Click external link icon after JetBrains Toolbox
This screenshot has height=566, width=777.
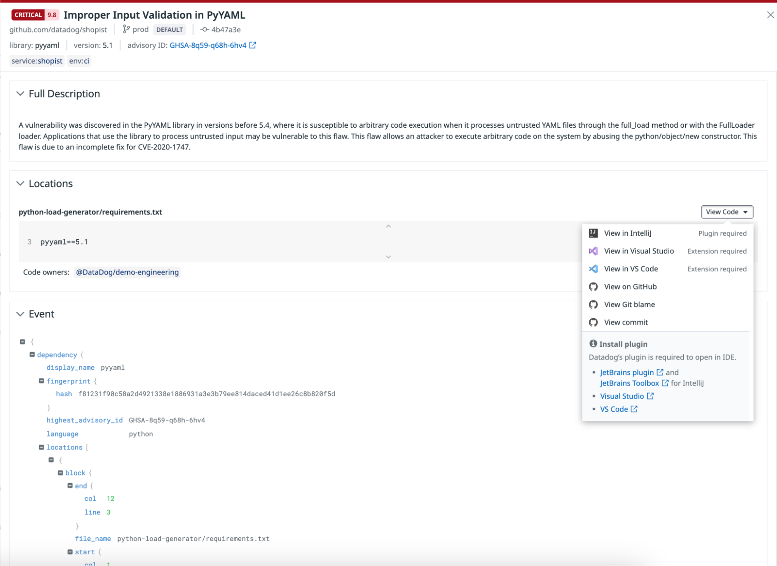(x=665, y=383)
